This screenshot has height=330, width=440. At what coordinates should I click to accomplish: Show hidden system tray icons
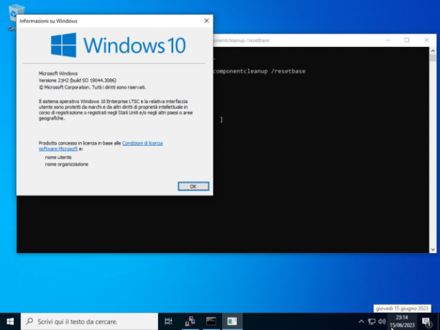[x=361, y=321]
